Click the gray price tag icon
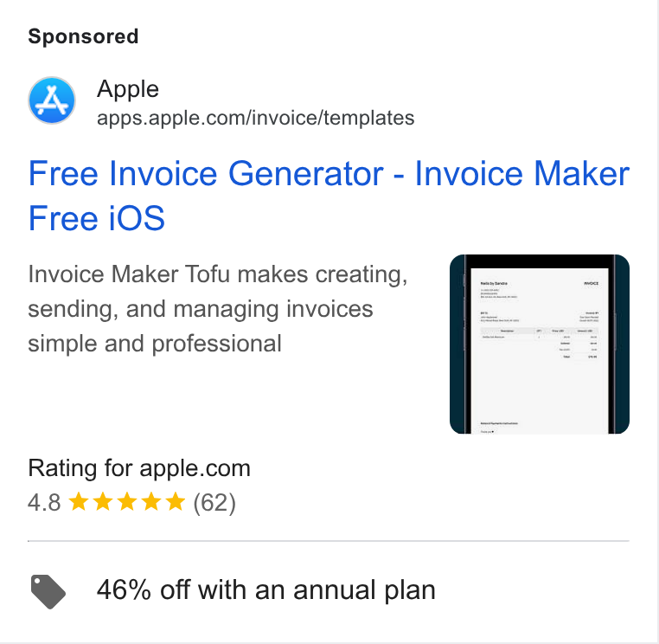This screenshot has height=644, width=659. pos(48,591)
